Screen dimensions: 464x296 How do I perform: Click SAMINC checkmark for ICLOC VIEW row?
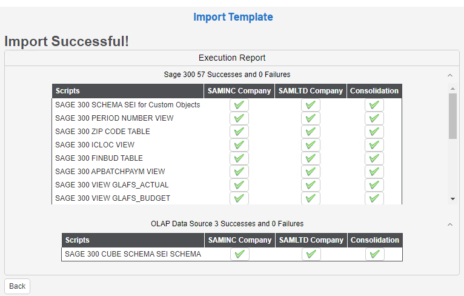point(239,145)
